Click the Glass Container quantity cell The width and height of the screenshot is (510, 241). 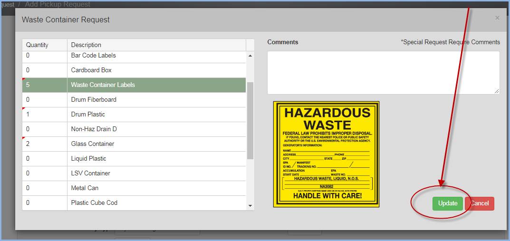pos(44,144)
